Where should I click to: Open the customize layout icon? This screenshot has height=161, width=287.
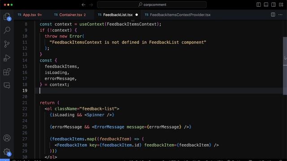tap(281, 5)
